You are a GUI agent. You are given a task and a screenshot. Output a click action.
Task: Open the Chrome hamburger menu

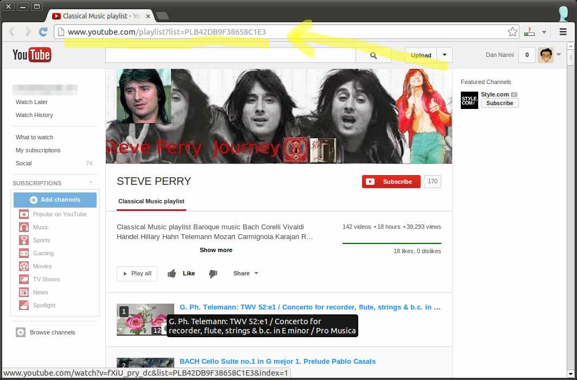tap(563, 32)
